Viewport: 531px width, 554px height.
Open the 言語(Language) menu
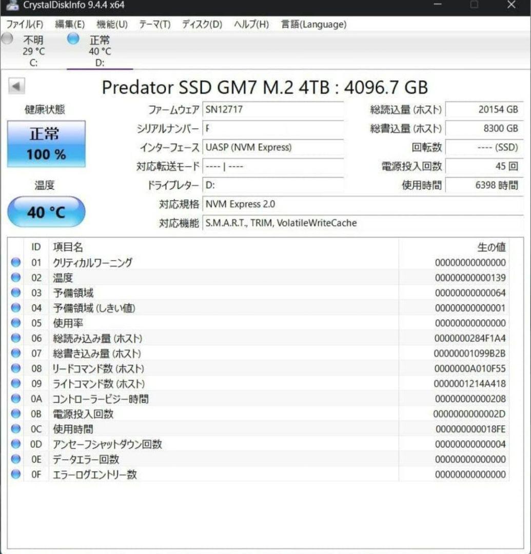coord(312,24)
